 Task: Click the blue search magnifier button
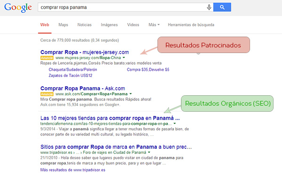point(222,7)
